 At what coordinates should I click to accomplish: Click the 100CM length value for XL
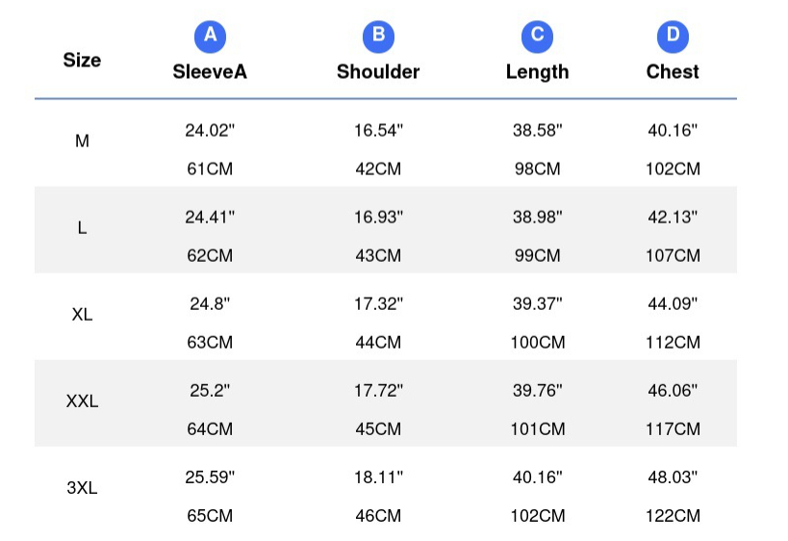[x=538, y=343]
